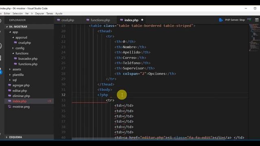Click the PHP icon on the index.php tab
This screenshot has width=260, height=146.
point(121,20)
